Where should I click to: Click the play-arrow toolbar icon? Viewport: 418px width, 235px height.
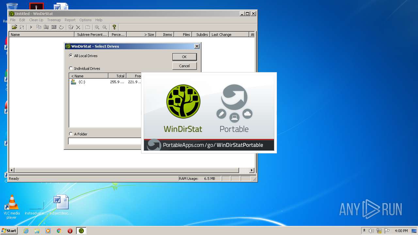point(31,27)
